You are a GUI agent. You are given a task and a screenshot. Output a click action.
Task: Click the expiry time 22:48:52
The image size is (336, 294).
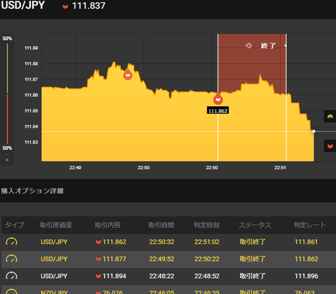[x=207, y=276]
